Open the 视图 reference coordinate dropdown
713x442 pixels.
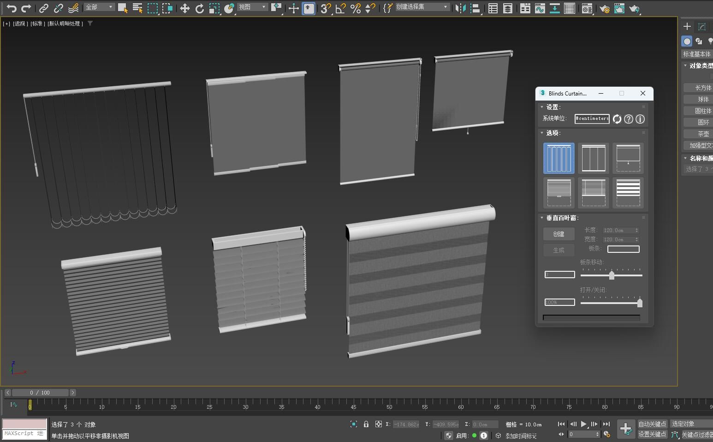point(252,7)
